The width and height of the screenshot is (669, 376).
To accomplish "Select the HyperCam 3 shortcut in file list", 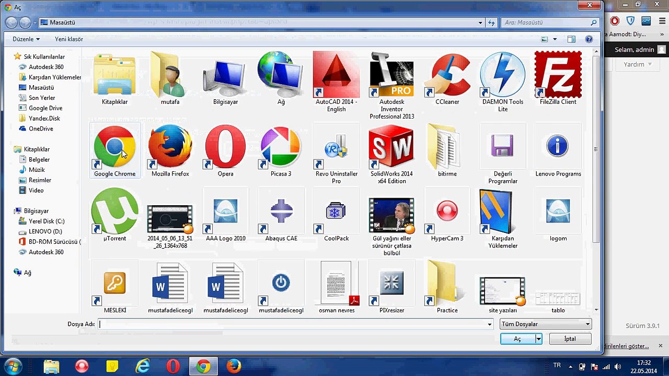I will coord(447,215).
